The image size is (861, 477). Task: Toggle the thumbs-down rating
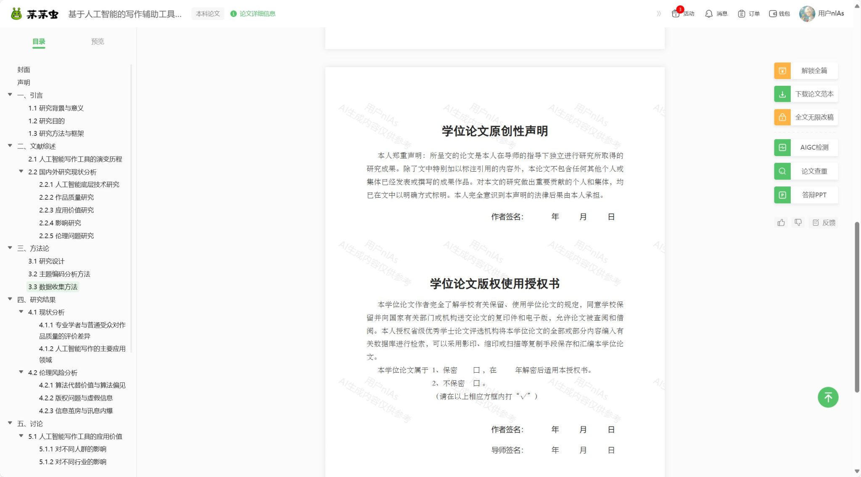coord(798,223)
